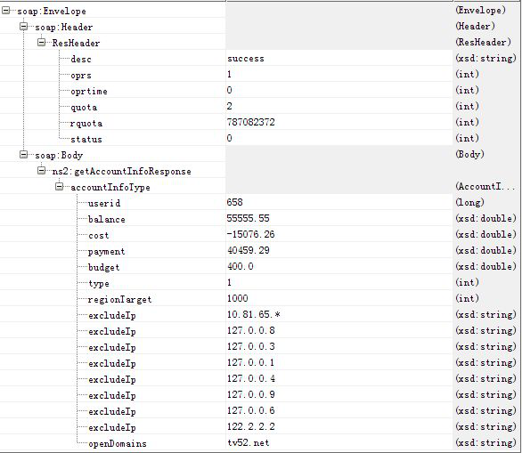Click the tv52.net value
522x453 pixels.
249,442
